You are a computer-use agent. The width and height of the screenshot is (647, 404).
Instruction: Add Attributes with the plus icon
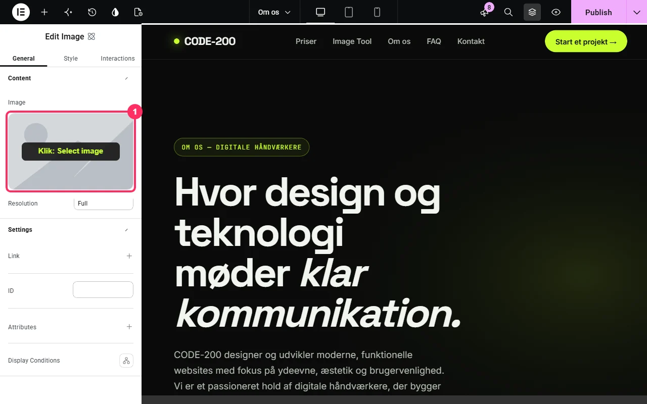pos(129,327)
